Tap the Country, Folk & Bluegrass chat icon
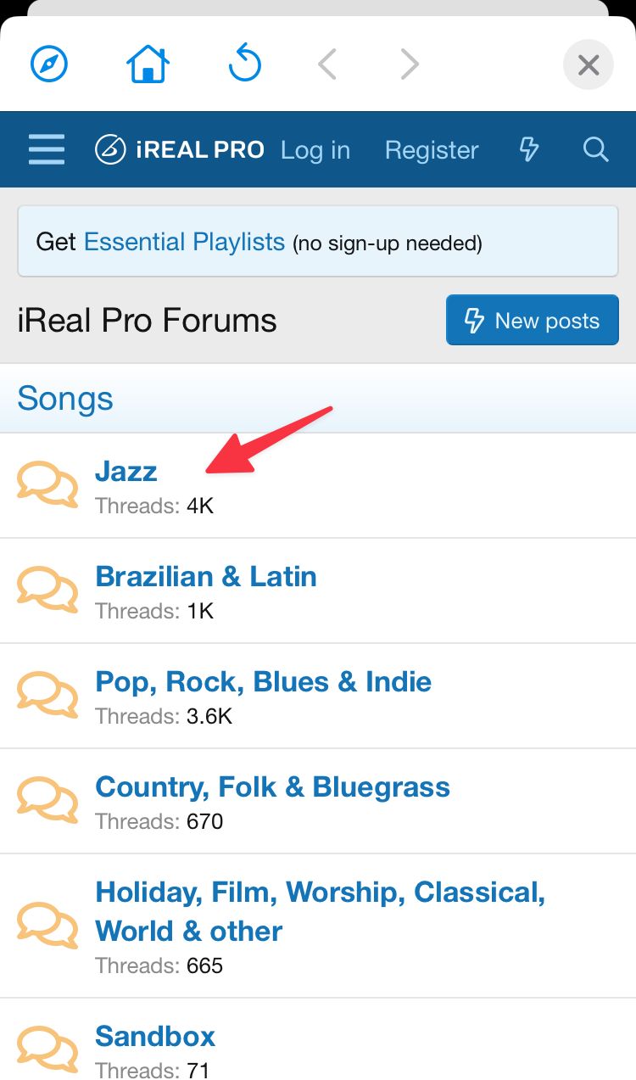 tap(47, 801)
